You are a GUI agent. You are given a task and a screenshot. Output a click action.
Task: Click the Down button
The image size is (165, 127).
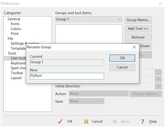(x=145, y=46)
